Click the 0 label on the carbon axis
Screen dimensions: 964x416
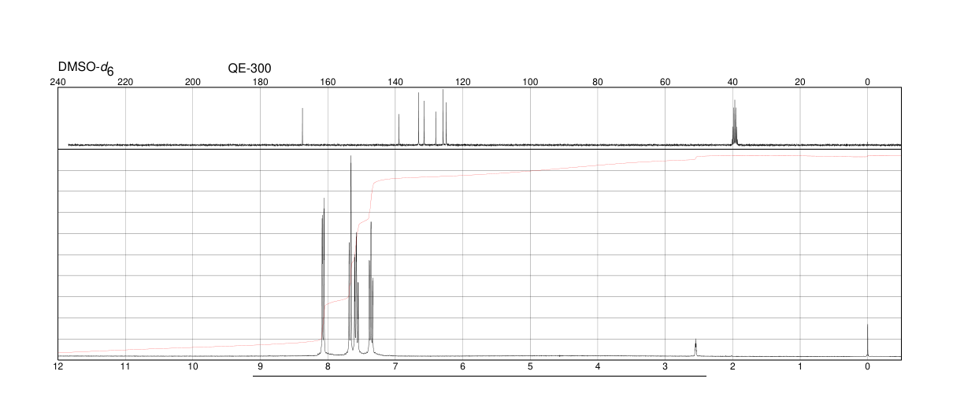(x=868, y=82)
